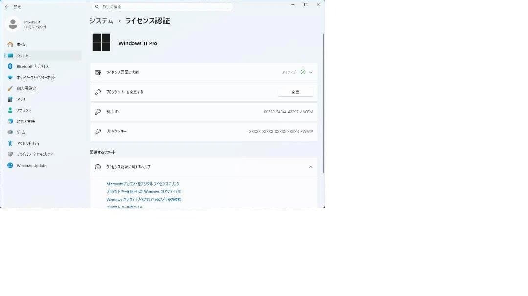Open アカウント settings in the sidebar
528x296 pixels.
23,110
